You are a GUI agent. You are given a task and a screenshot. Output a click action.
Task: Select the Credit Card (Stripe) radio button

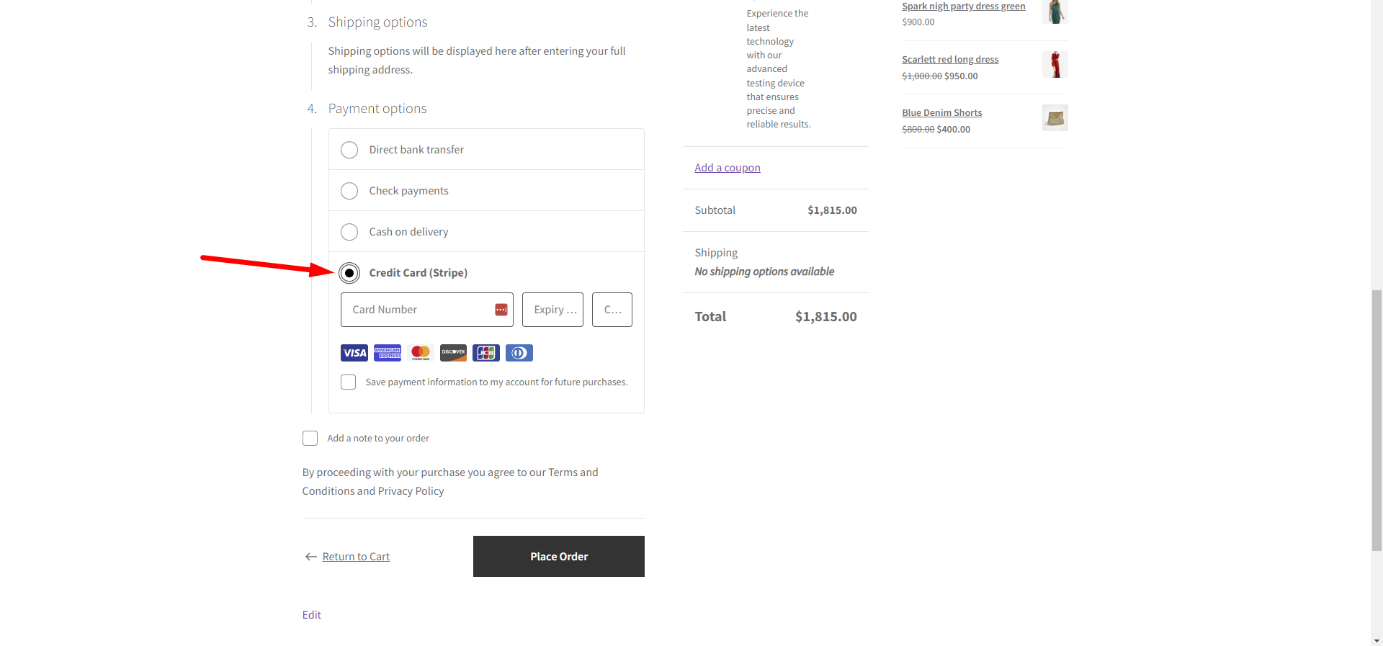pyautogui.click(x=349, y=273)
